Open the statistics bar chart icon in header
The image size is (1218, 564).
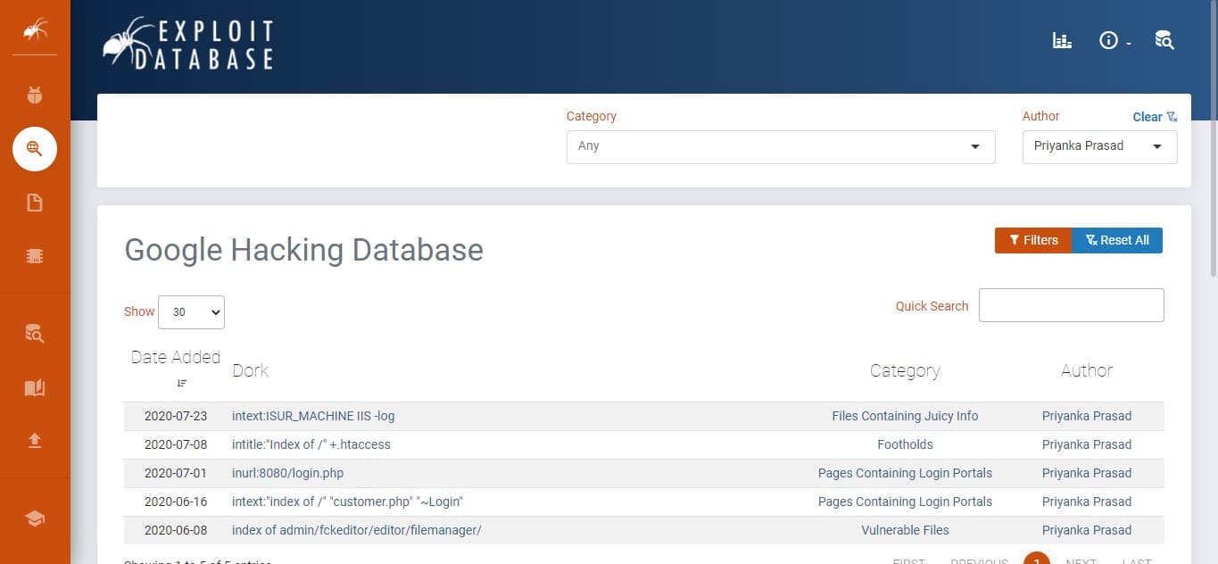[1062, 40]
